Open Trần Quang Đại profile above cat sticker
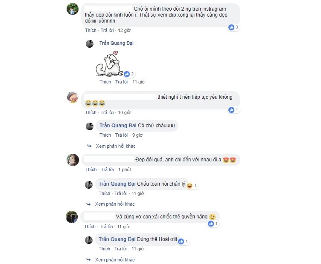Screen dimensions: 321x264 click(116, 43)
